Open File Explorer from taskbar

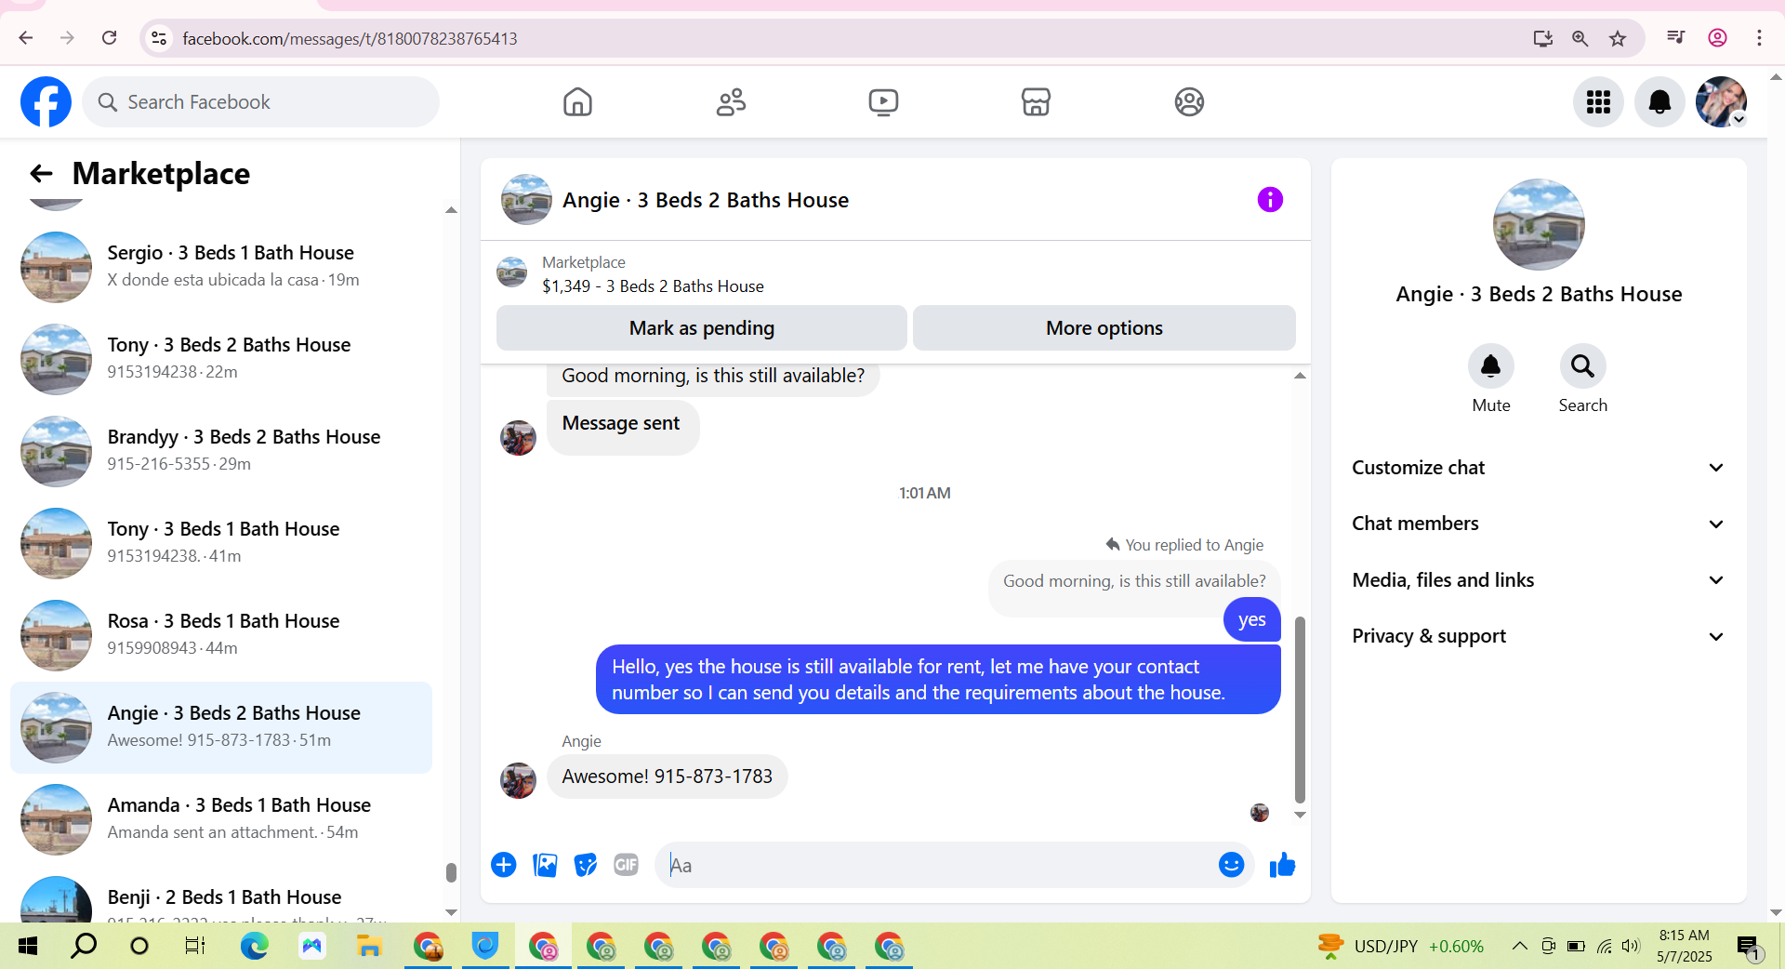pos(369,946)
